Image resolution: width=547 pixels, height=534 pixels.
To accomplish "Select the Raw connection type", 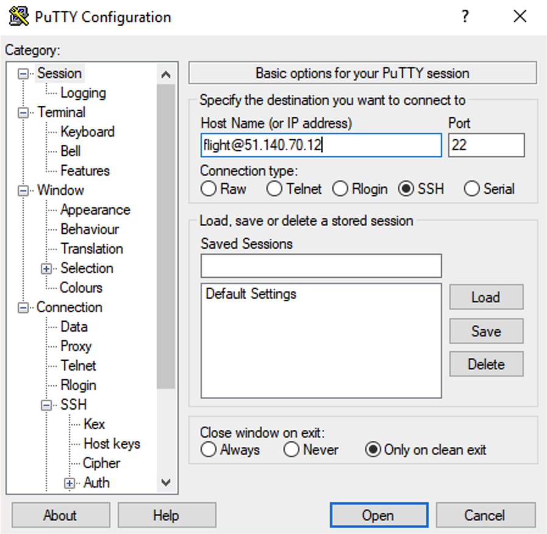I will tap(209, 189).
